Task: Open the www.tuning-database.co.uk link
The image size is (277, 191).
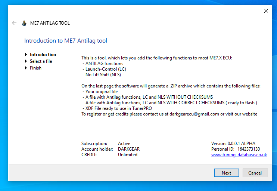Action: pyautogui.click(x=239, y=155)
